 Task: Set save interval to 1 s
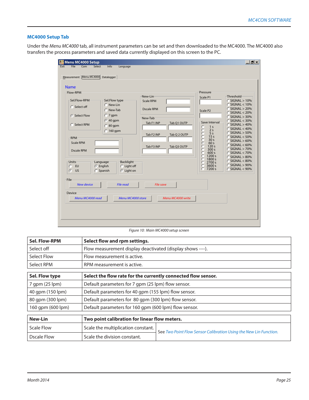pyautogui.click(x=203, y=127)
